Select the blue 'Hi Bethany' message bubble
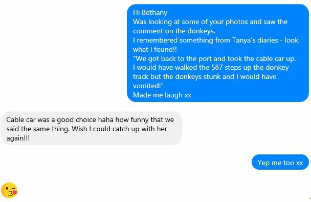Viewport: 311px width, 202px height. click(218, 53)
